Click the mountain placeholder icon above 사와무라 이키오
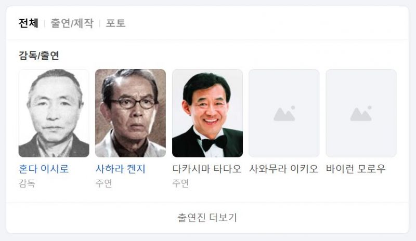The width and height of the screenshot is (416, 241). coord(284,113)
